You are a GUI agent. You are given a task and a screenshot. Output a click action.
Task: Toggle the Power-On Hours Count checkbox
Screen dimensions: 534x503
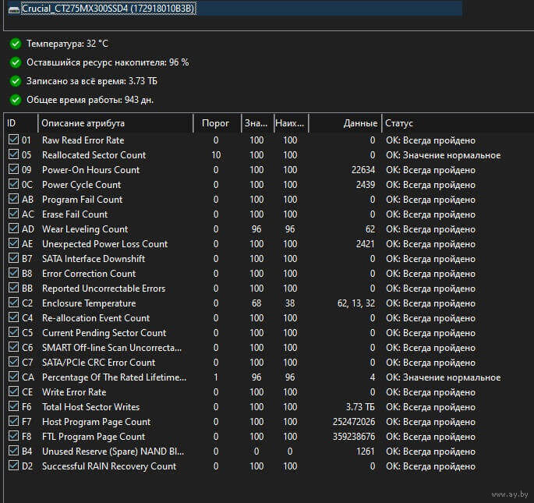point(12,170)
